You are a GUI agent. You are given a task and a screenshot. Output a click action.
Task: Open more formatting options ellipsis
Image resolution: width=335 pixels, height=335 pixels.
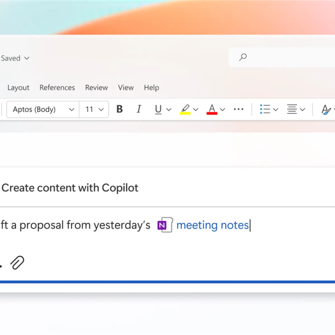coord(238,109)
